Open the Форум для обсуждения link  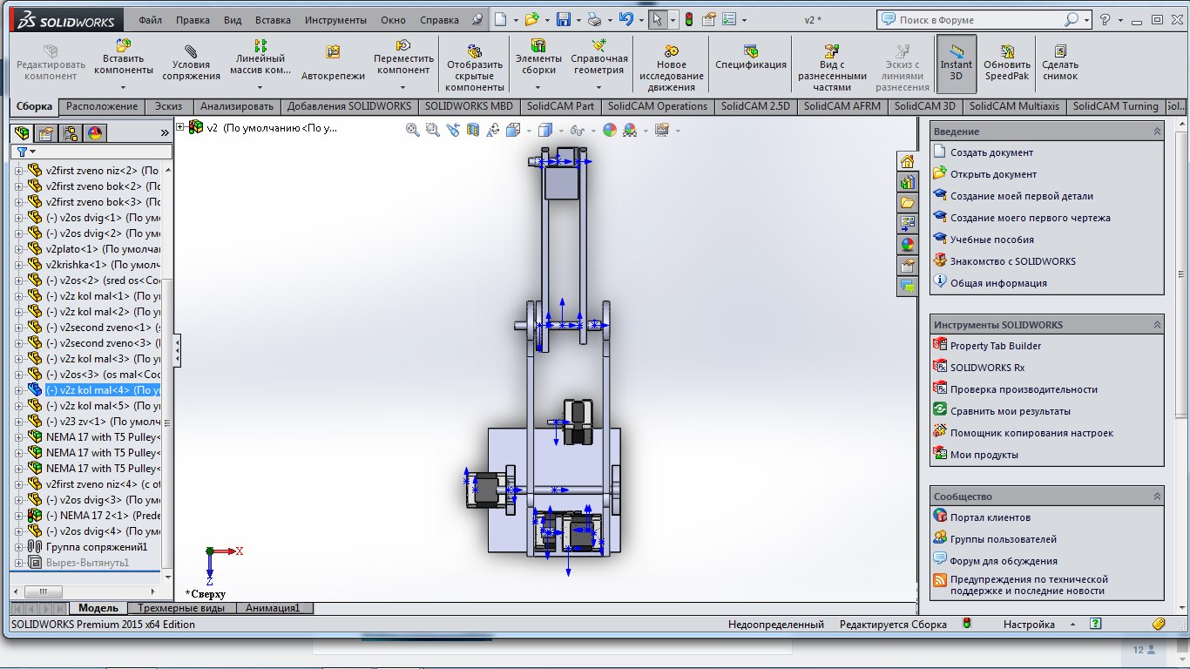(x=1004, y=561)
